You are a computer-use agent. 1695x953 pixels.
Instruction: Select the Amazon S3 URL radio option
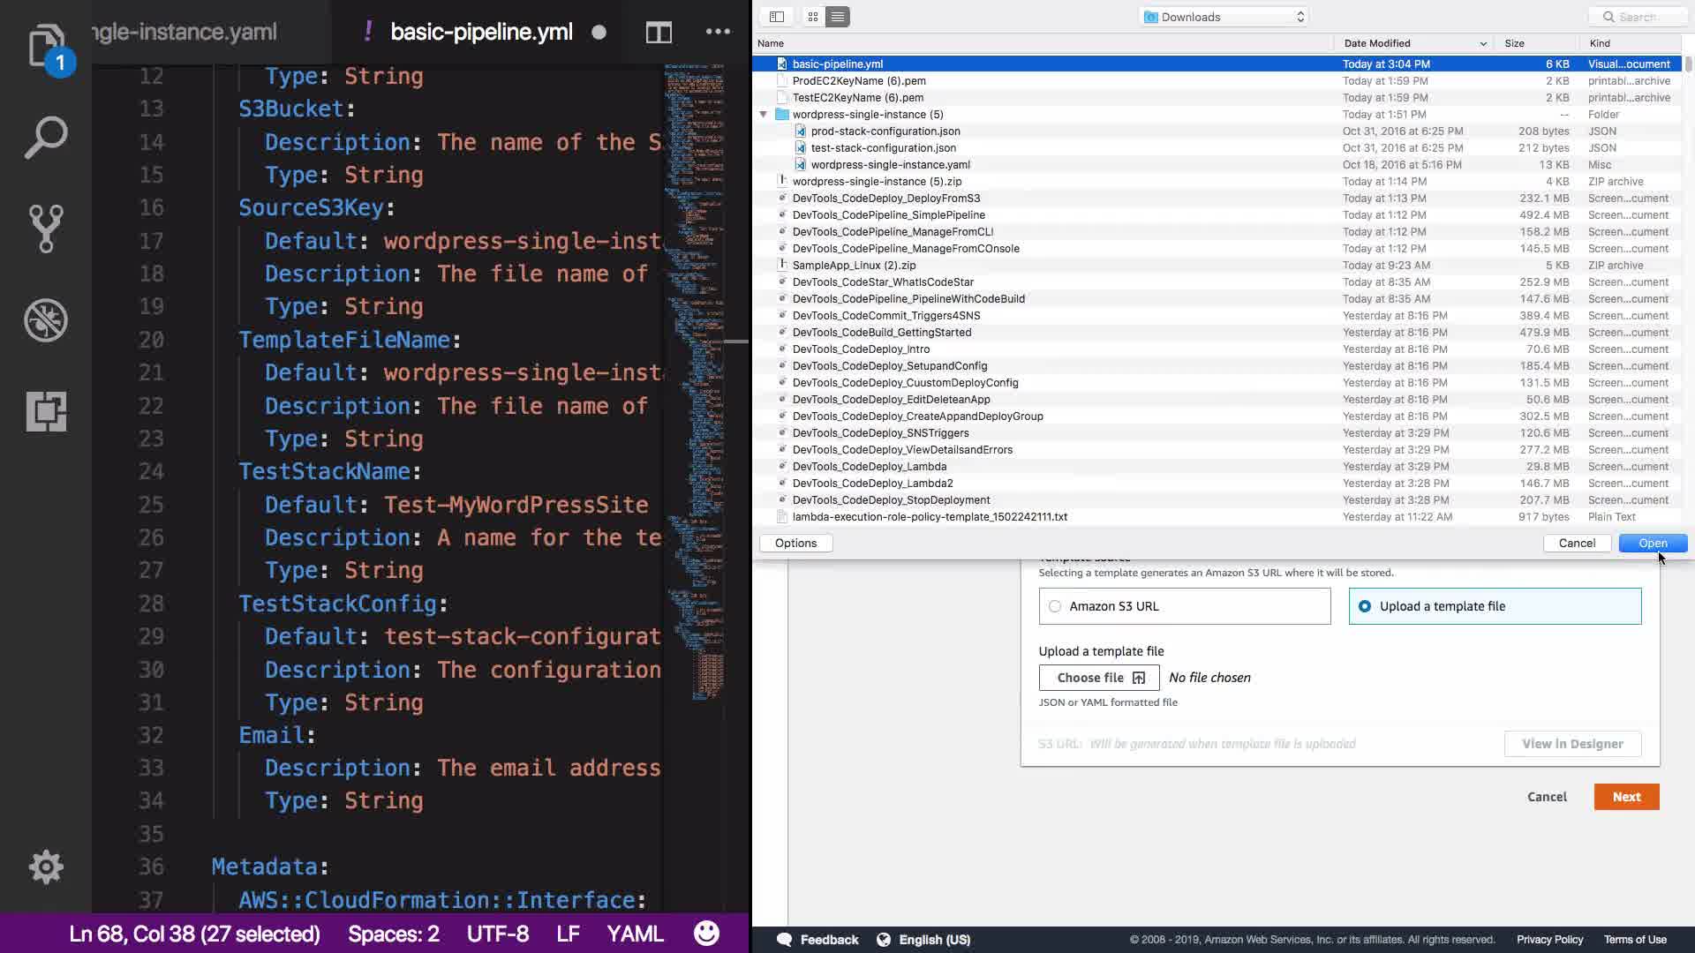coord(1055,606)
